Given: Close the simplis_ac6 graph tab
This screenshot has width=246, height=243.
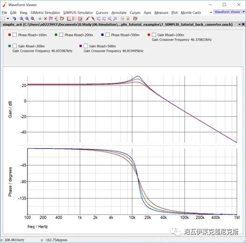Looking at the screenshot, I should 243,24.
